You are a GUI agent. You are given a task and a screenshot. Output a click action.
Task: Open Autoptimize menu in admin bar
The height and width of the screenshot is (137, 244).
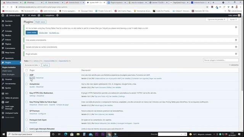(48, 15)
